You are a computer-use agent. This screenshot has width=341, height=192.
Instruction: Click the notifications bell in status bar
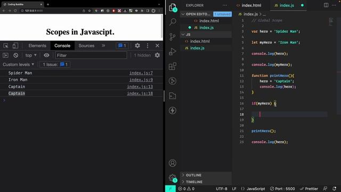click(334, 188)
